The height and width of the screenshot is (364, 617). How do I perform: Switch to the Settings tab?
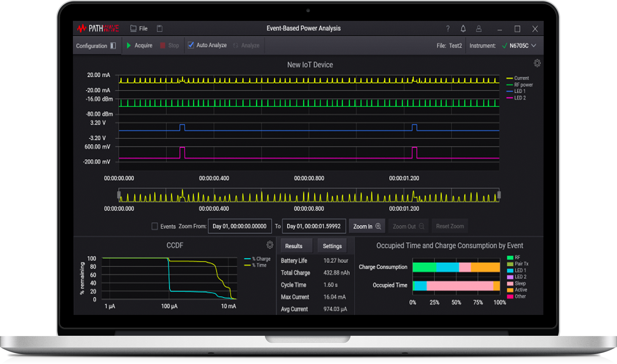(332, 246)
